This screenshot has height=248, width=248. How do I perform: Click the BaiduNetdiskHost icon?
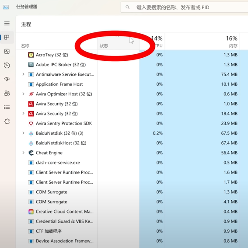pyautogui.click(x=31, y=143)
